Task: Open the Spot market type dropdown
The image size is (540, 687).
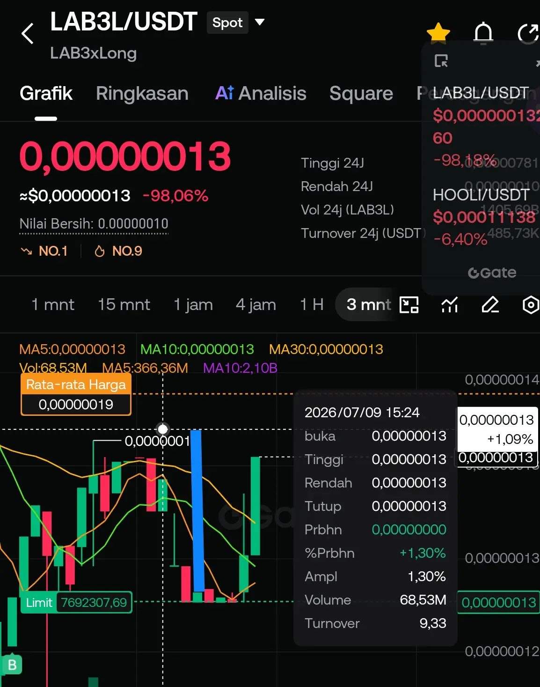Action: [x=236, y=22]
